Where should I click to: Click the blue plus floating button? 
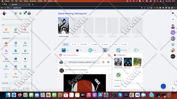(163, 86)
